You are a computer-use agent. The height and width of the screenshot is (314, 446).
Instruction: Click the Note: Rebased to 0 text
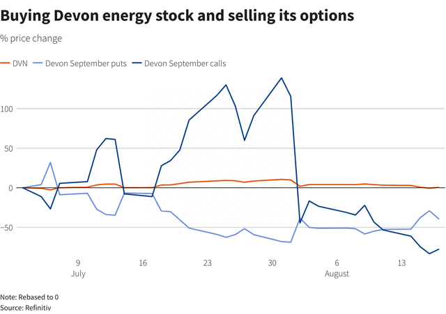pyautogui.click(x=29, y=297)
